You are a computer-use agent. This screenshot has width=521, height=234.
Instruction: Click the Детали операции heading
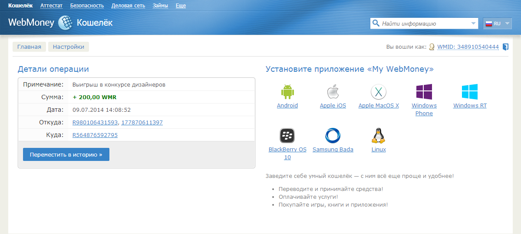pyautogui.click(x=53, y=69)
